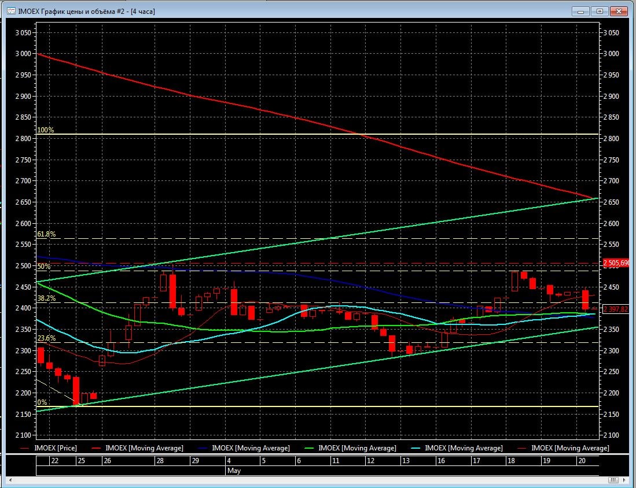Image resolution: width=636 pixels, height=488 pixels.
Task: Click date label 18 on the time axis
Action: pyautogui.click(x=512, y=461)
